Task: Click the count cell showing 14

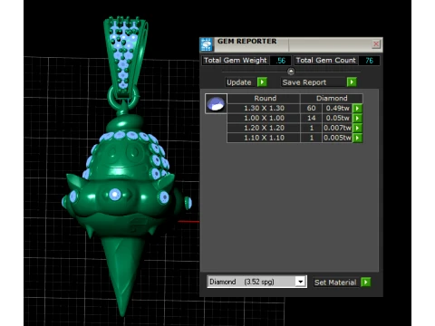Action: 311,118
